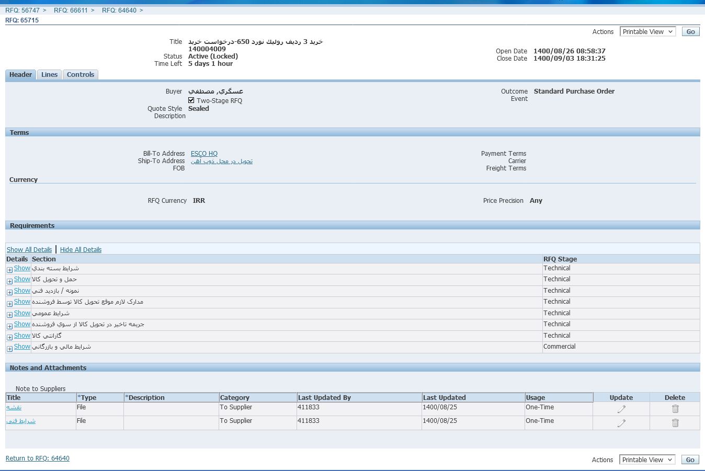This screenshot has width=705, height=471.
Task: Click Return to RFQ: 64640 link
Action: click(x=38, y=458)
